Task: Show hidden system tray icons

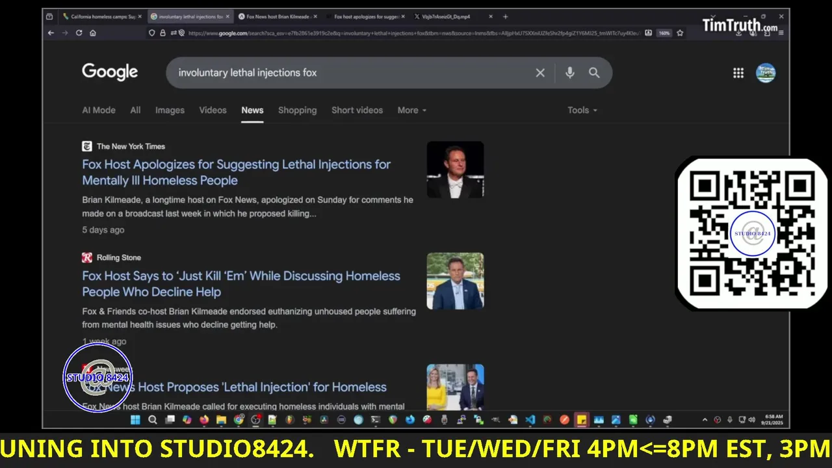Action: click(705, 420)
